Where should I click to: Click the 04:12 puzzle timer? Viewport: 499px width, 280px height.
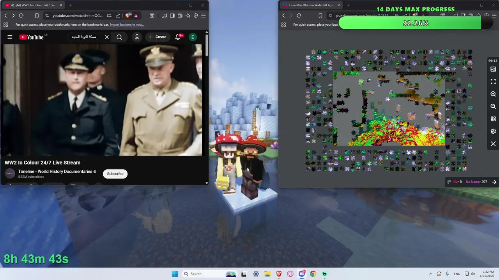[x=493, y=61]
